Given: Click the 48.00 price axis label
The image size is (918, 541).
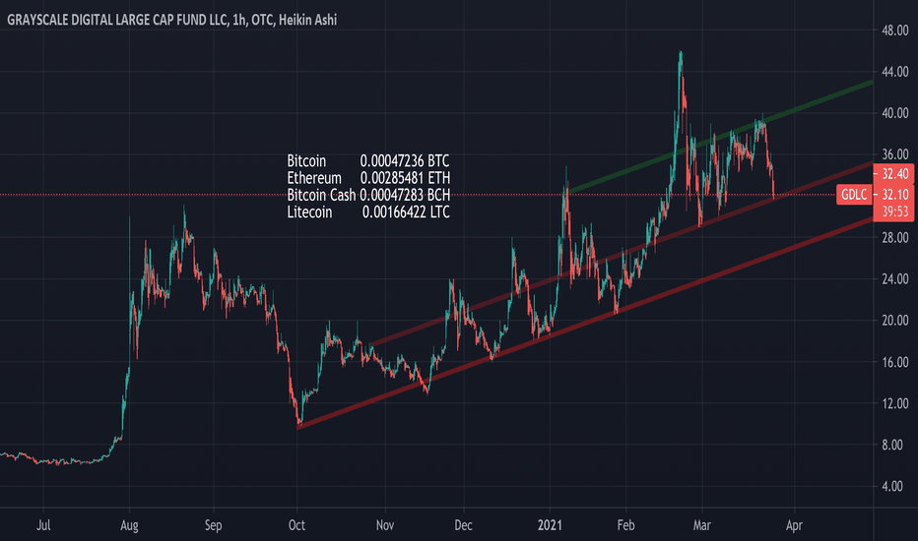Looking at the screenshot, I should [894, 30].
